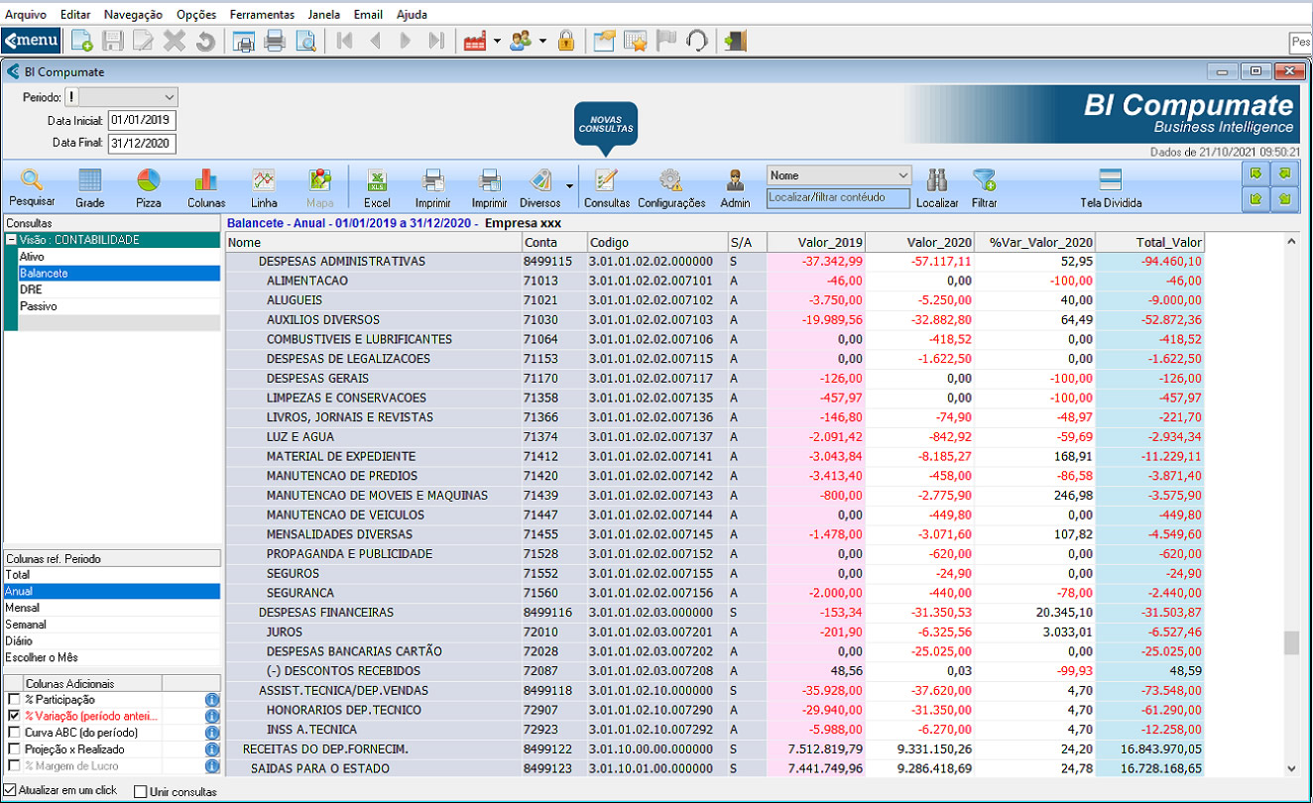The width and height of the screenshot is (1313, 803).
Task: Check the Curva ABC (do período) option
Action: point(14,733)
